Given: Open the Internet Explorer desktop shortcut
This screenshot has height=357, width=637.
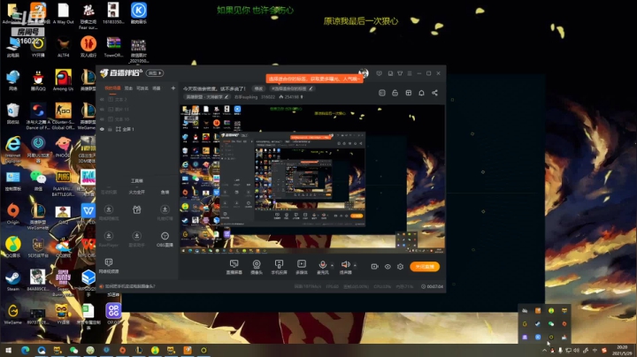Looking at the screenshot, I should pos(12,148).
